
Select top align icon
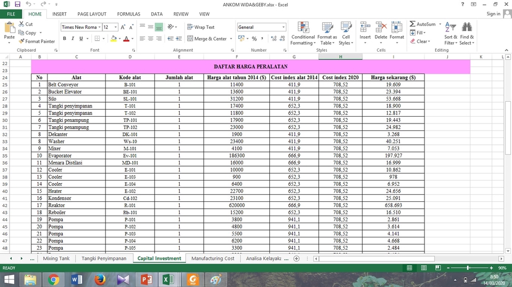pyautogui.click(x=142, y=27)
